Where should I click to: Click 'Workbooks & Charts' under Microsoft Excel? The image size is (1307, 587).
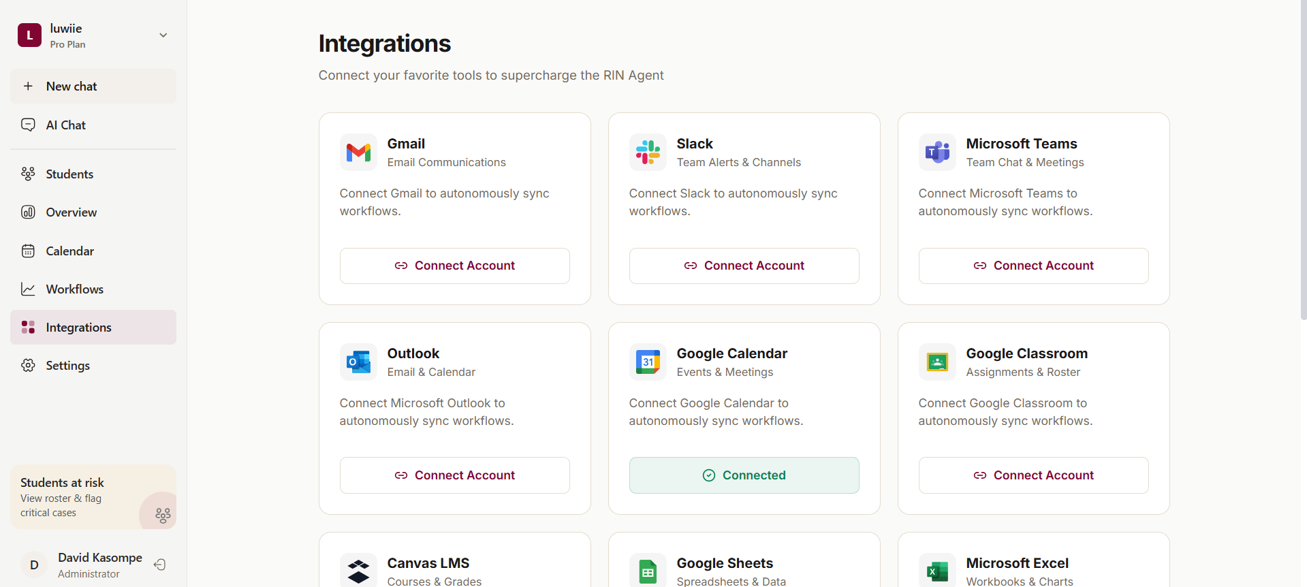pos(1020,581)
